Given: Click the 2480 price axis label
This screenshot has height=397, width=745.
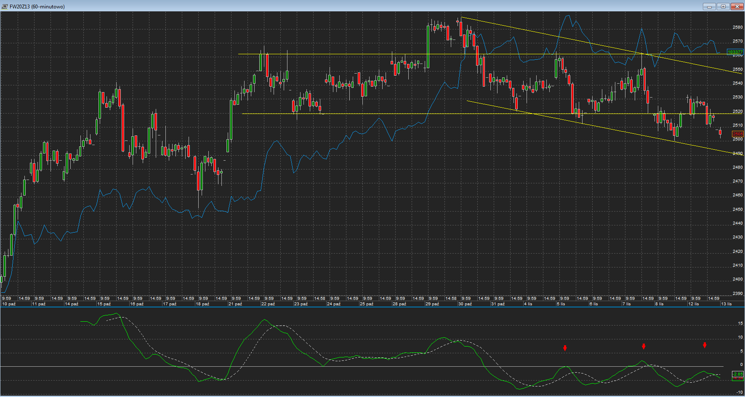Looking at the screenshot, I should pos(737,167).
